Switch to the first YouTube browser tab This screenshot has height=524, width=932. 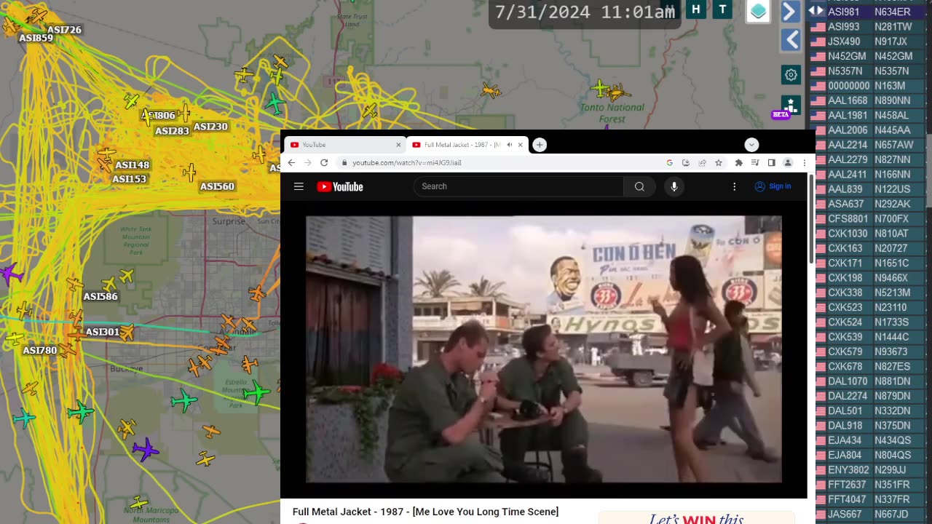344,145
